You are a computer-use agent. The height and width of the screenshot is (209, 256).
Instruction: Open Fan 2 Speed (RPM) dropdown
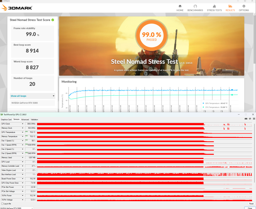coord(23,153)
